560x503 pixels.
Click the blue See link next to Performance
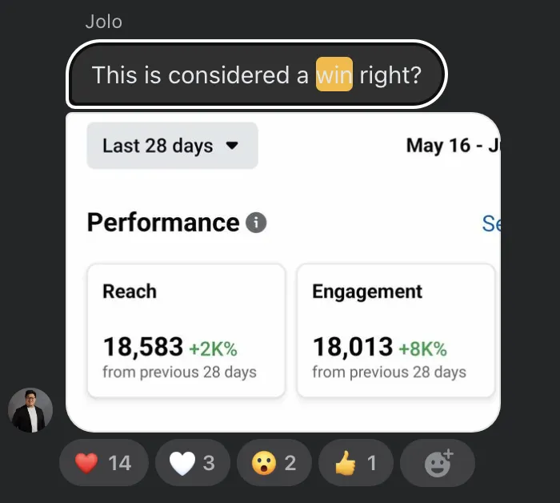(x=491, y=223)
